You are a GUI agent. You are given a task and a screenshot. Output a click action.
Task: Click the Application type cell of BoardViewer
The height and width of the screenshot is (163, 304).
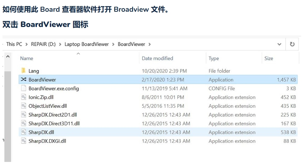tap(221, 80)
